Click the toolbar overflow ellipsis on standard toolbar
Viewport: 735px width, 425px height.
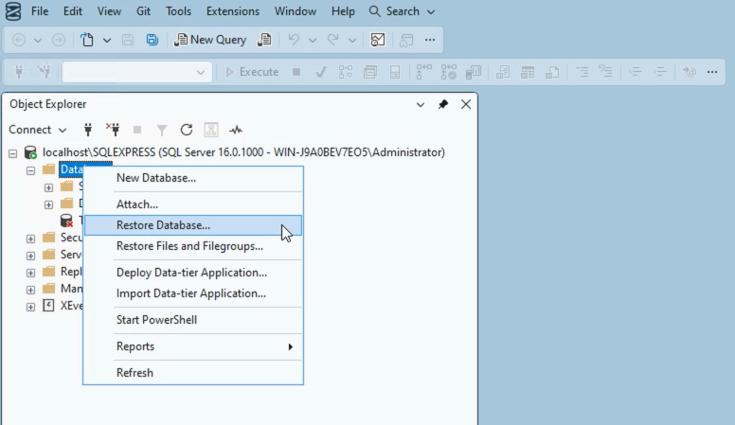tap(430, 40)
